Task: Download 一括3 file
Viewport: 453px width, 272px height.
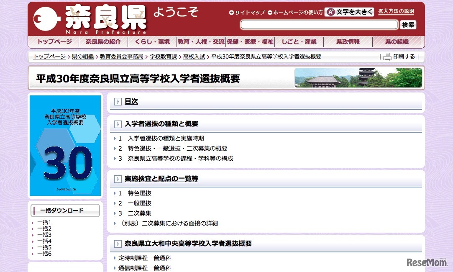Action: pos(44,235)
